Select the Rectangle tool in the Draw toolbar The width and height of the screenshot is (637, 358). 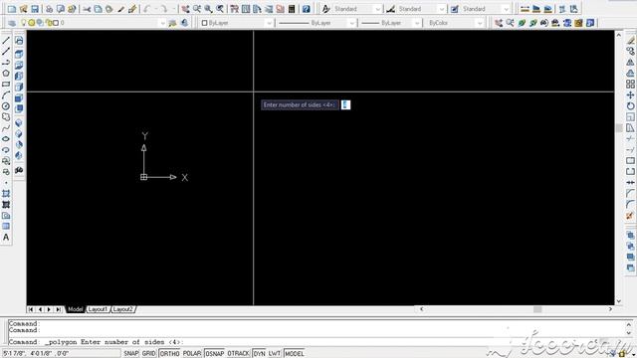click(x=6, y=85)
